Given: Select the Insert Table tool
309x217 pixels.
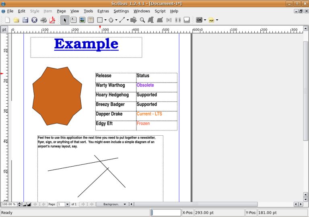Looking at the screenshot, I should [91, 20].
